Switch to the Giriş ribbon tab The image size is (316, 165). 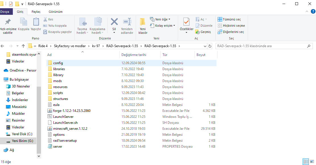(x=20, y=12)
